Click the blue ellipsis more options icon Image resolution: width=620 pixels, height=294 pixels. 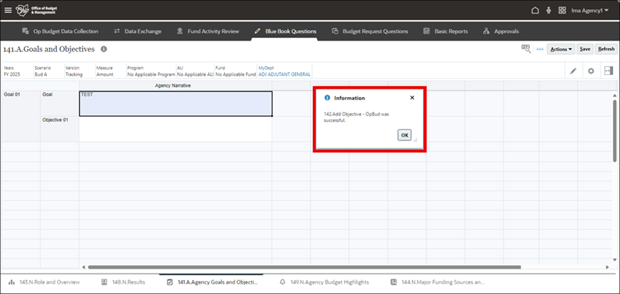click(x=540, y=49)
